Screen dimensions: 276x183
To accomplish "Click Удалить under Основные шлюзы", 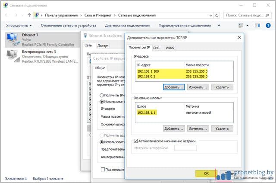I will 222,128.
